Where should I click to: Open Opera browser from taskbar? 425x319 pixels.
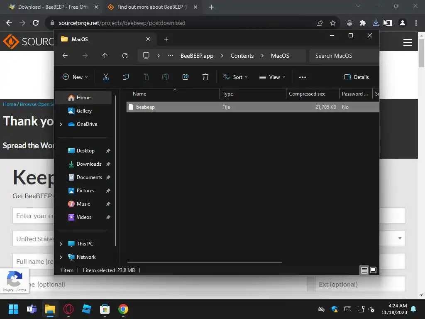(68, 309)
